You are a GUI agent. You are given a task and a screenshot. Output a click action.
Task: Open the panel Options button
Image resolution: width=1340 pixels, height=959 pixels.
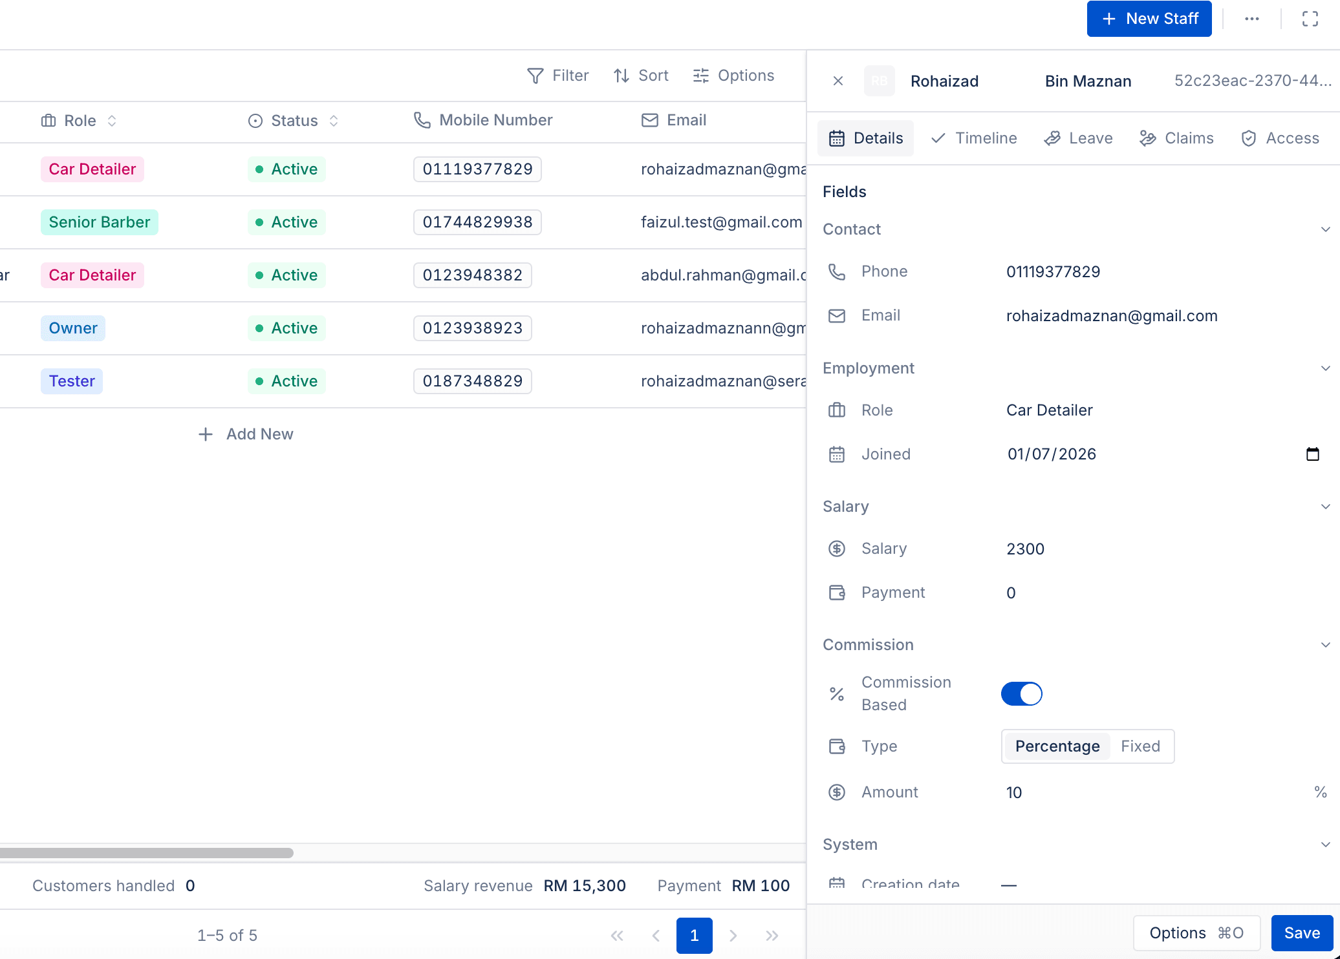1196,933
